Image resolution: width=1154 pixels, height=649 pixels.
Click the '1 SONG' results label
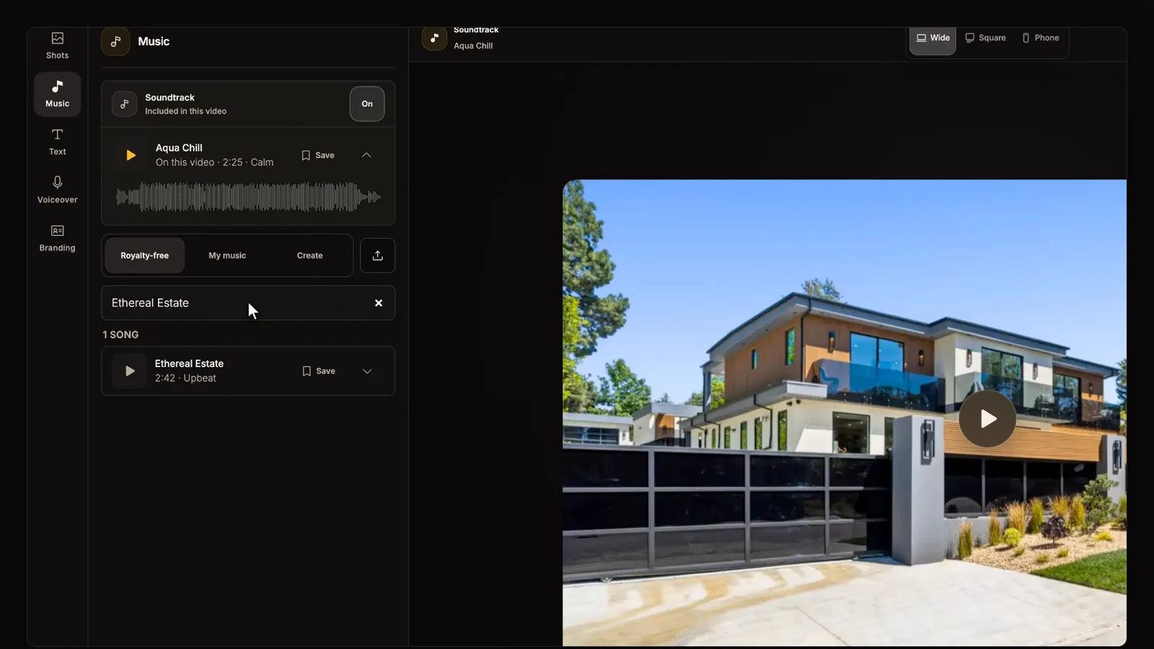click(x=120, y=335)
